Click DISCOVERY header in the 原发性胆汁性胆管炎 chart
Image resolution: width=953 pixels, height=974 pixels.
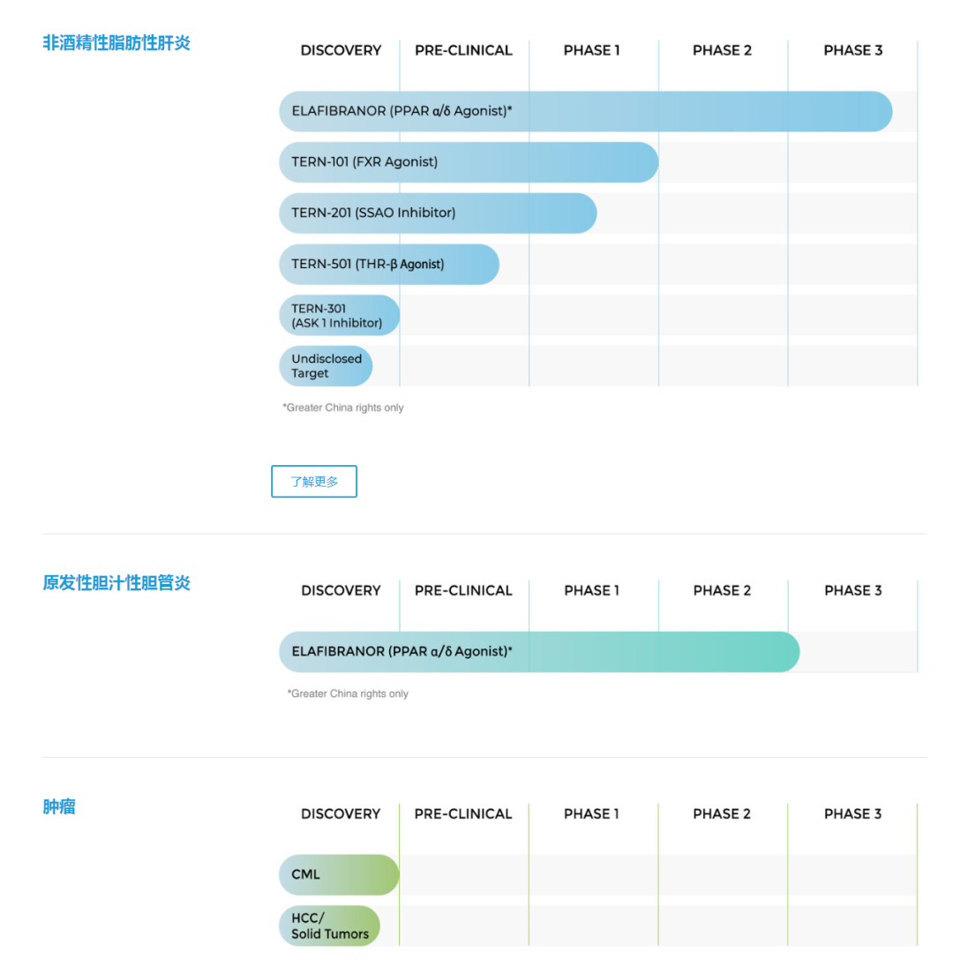(341, 590)
